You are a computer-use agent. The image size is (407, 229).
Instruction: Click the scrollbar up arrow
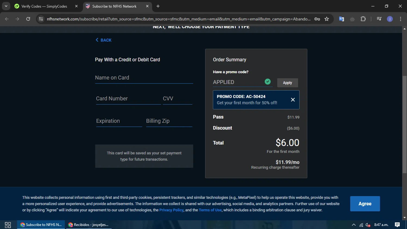coord(405,29)
